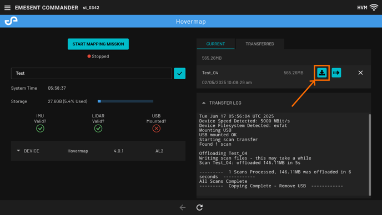Click the Storage usage bar
382x215 pixels.
125,101
